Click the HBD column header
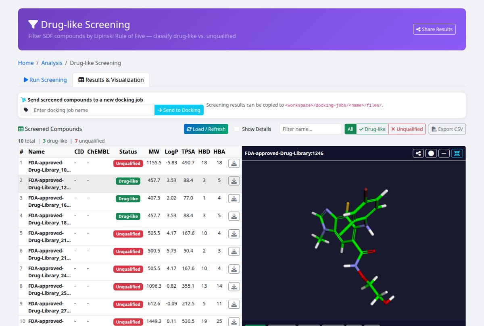Screen dimensions: 484x326 (x=204, y=152)
